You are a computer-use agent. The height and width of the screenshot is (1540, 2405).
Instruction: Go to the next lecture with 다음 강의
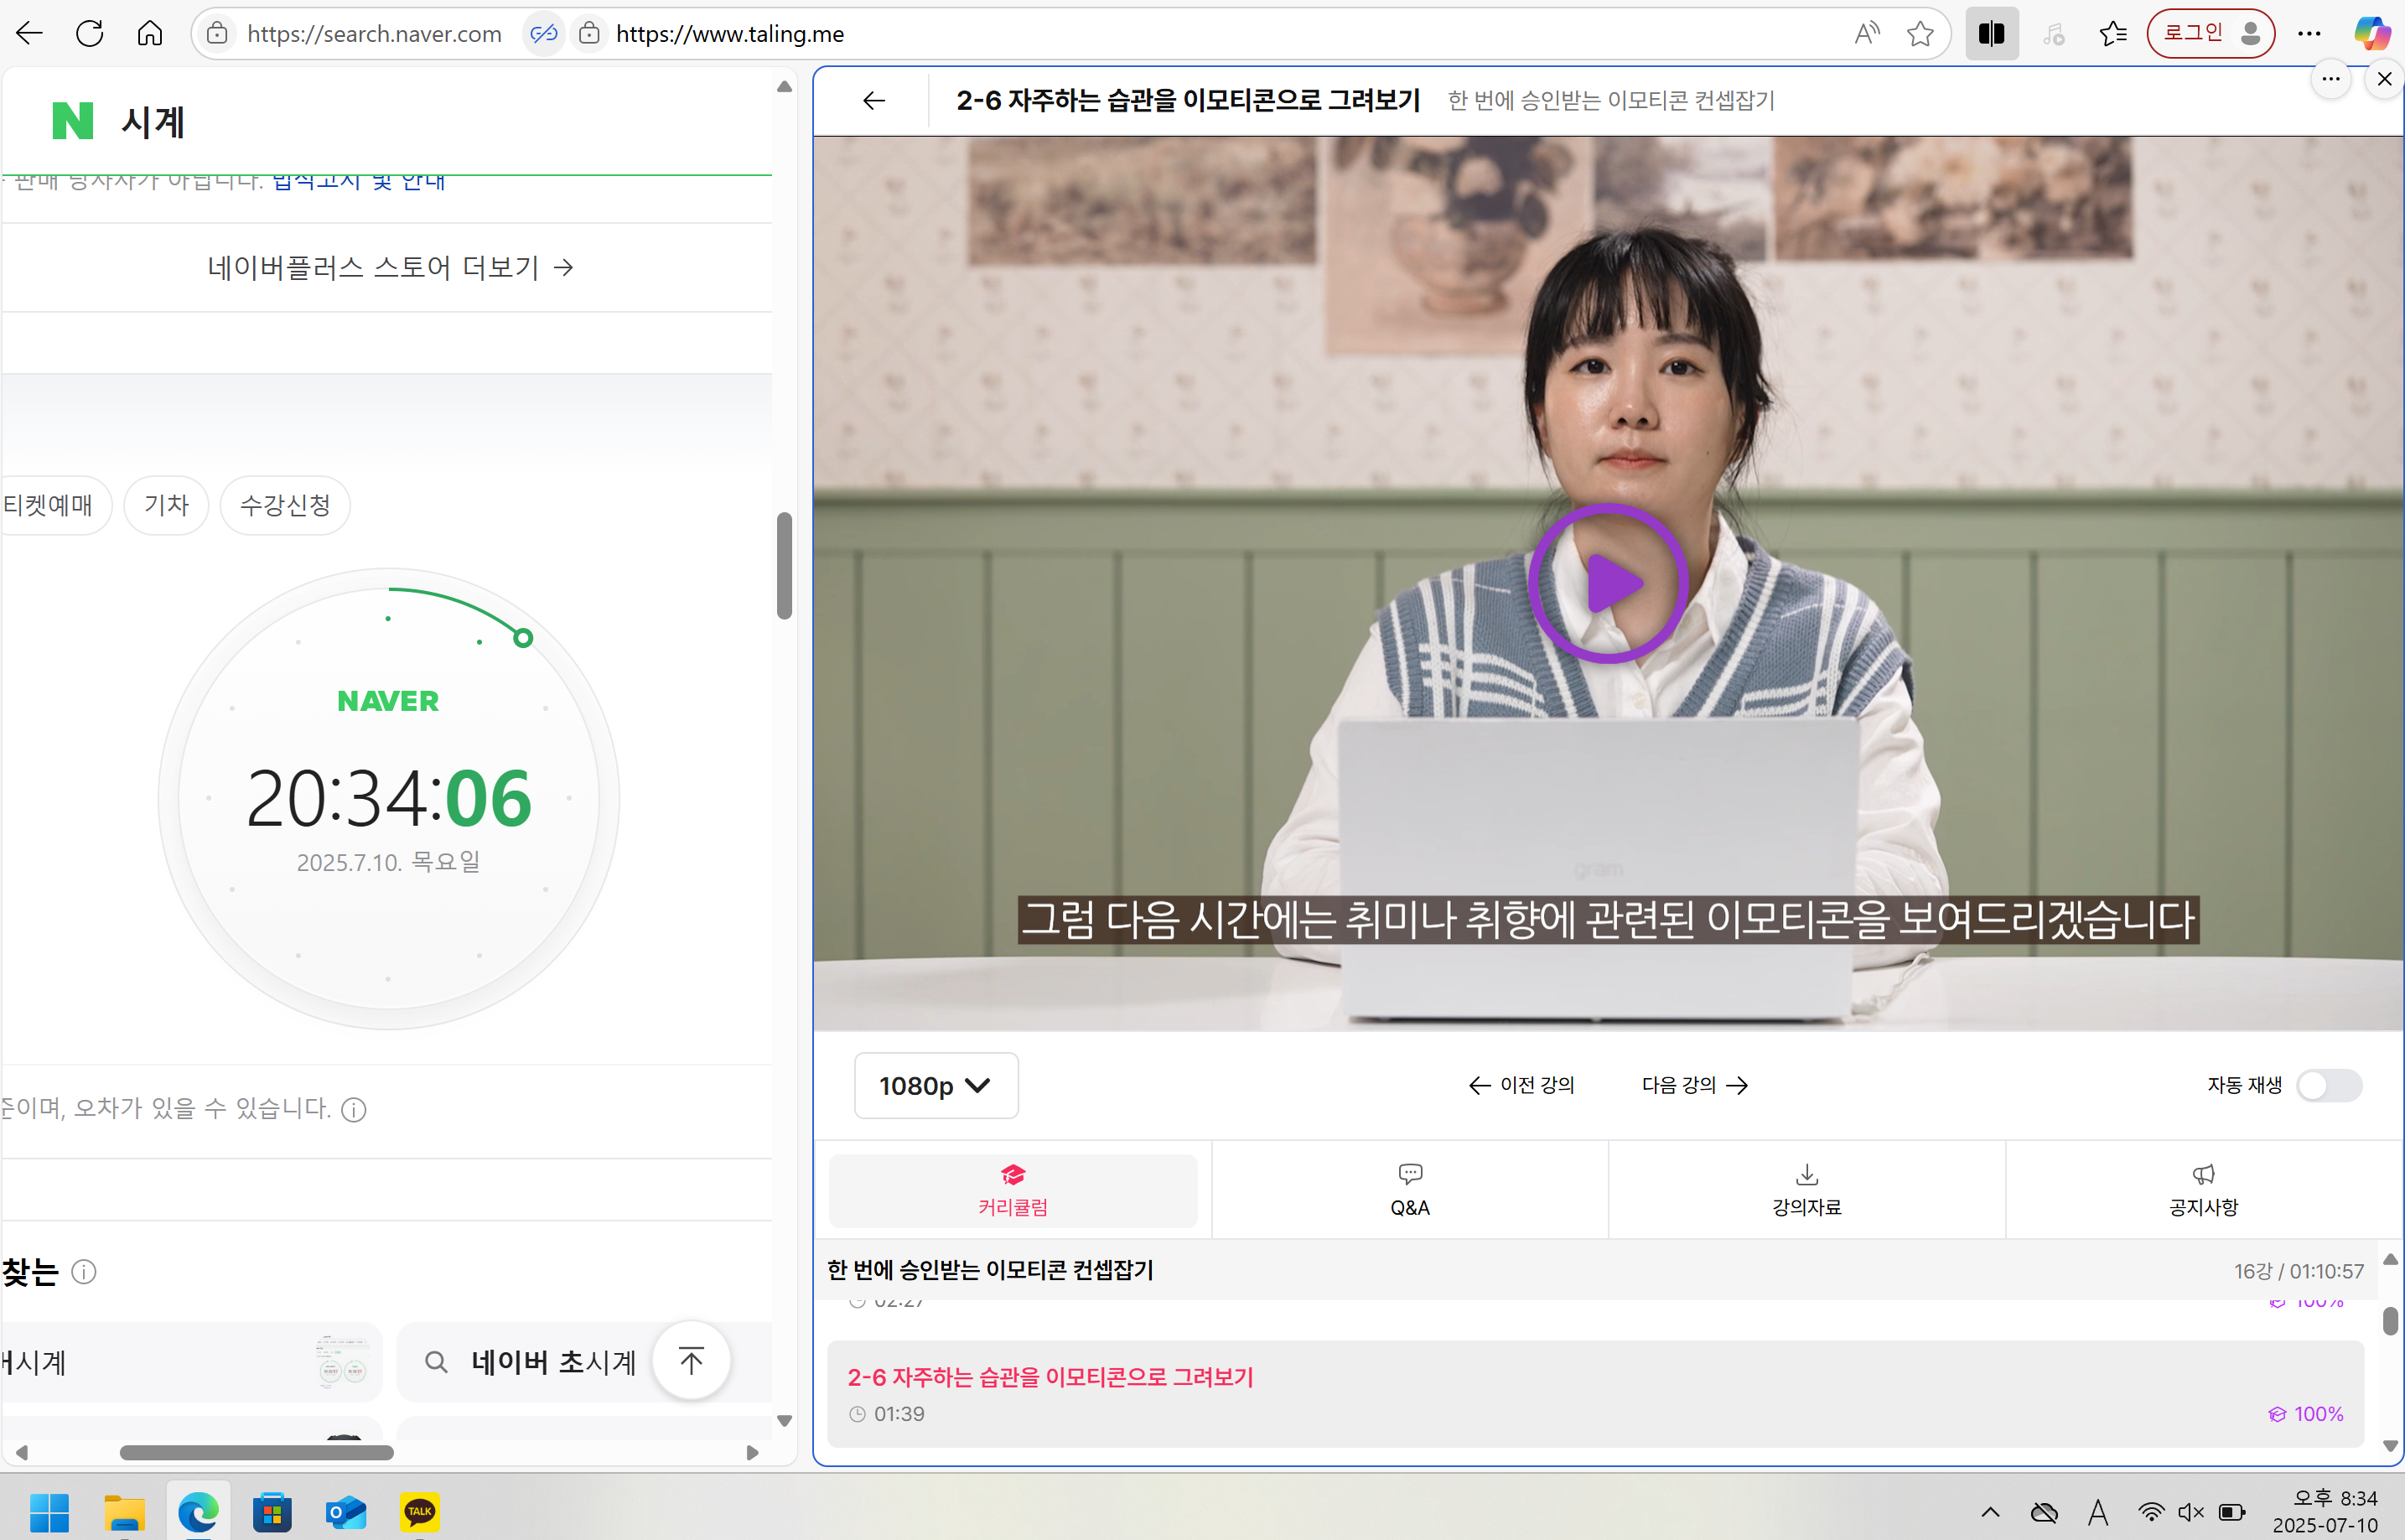pos(1694,1085)
